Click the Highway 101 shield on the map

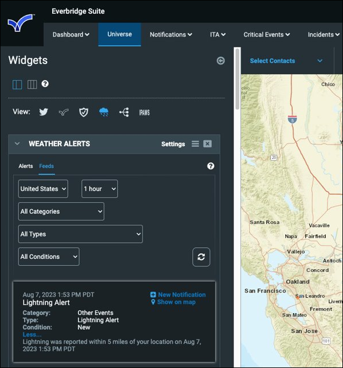coord(326,341)
